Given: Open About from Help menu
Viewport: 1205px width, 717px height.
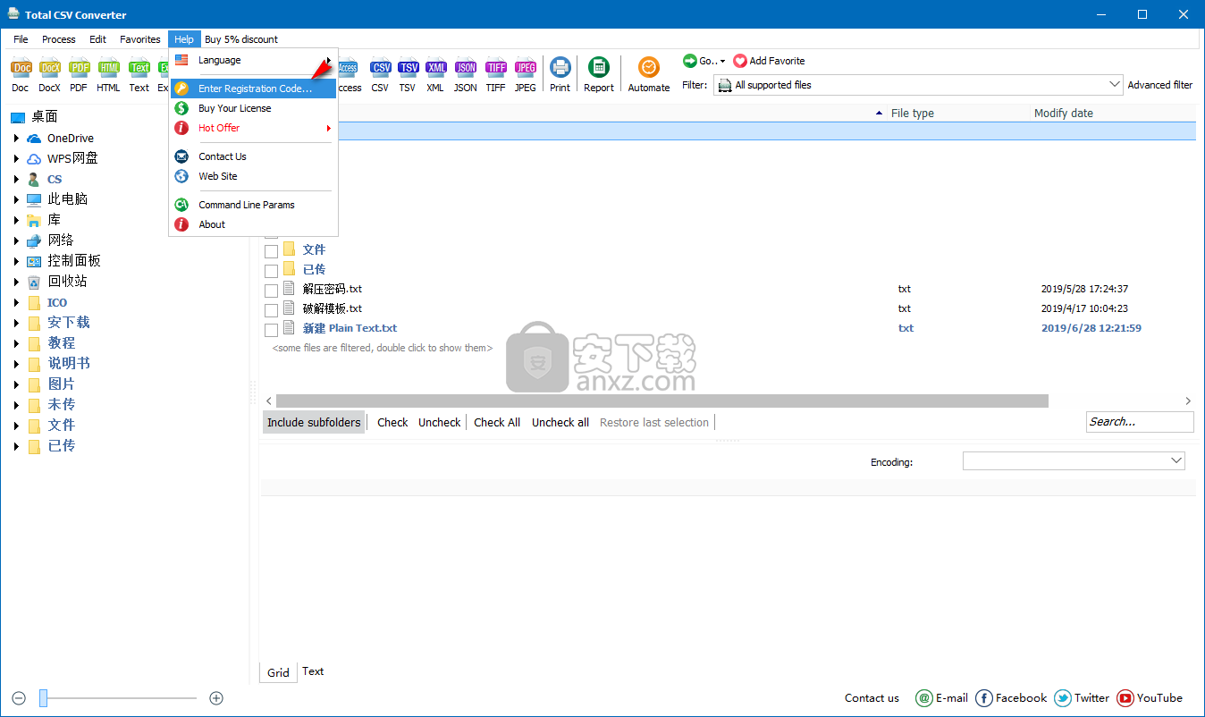Looking at the screenshot, I should click(x=253, y=224).
